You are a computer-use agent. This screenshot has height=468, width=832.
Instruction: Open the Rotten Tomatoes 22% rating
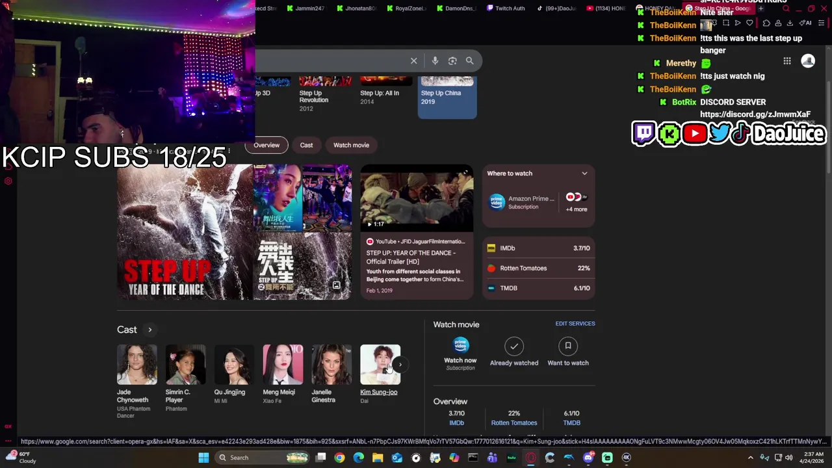point(538,268)
